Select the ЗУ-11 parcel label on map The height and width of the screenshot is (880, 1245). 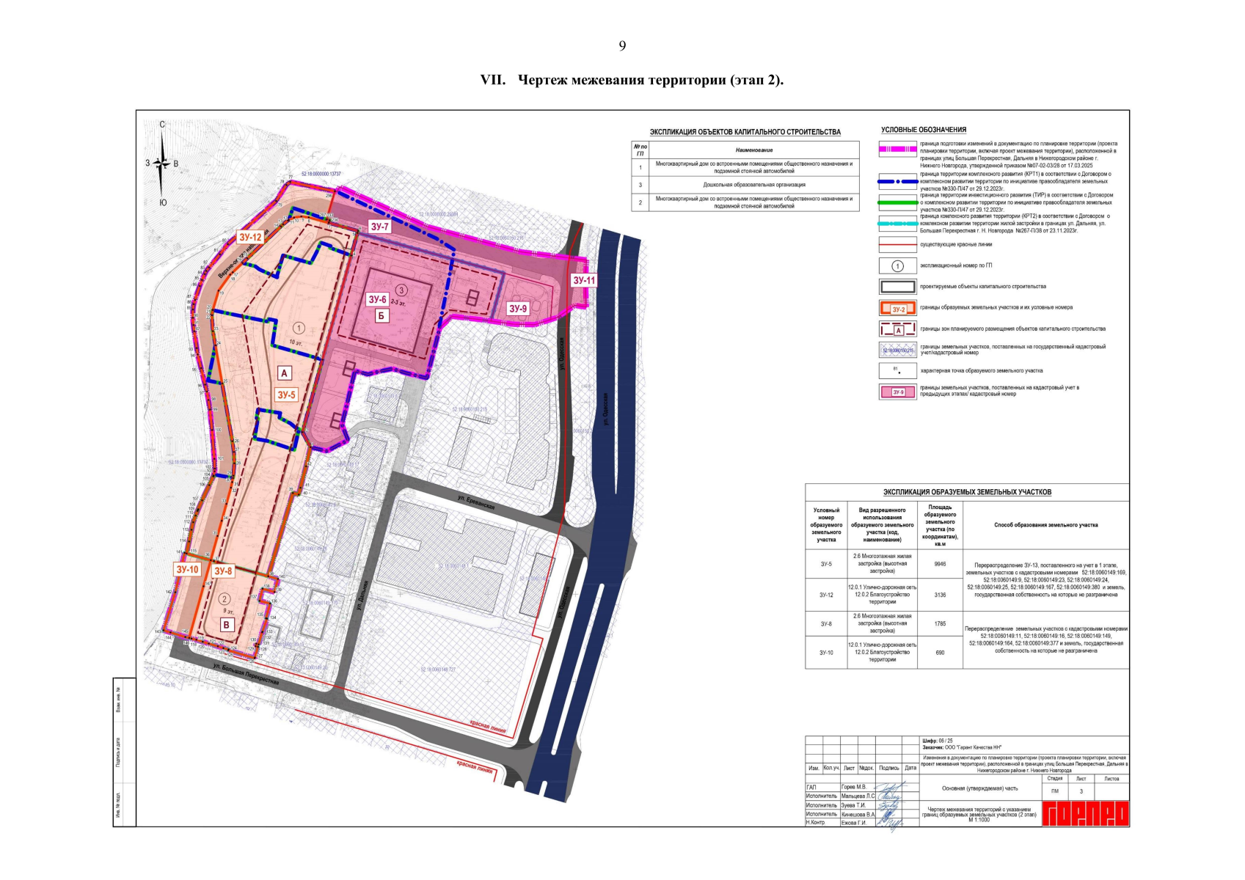[584, 280]
